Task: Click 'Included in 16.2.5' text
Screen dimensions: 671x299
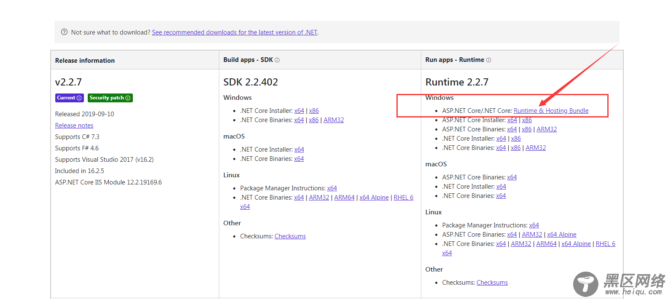Action: pos(79,171)
